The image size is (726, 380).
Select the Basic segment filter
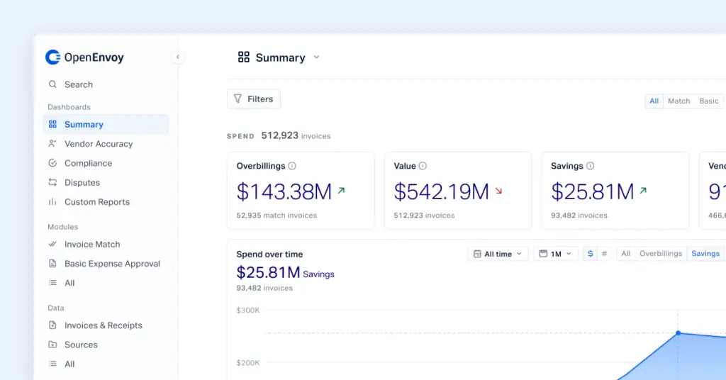[709, 101]
